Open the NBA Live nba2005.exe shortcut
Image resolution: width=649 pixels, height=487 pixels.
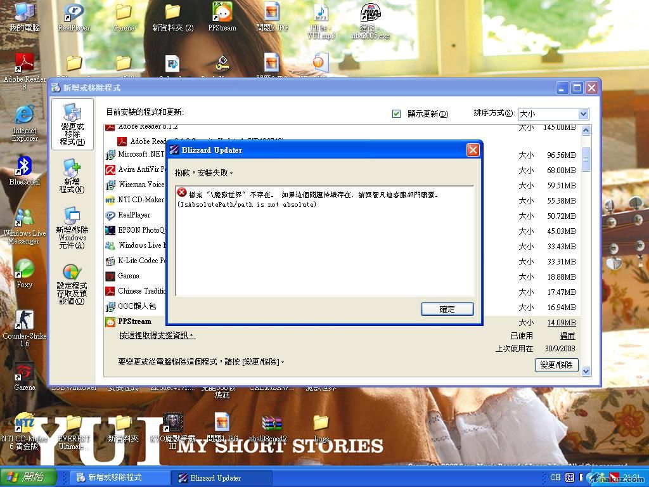370,22
